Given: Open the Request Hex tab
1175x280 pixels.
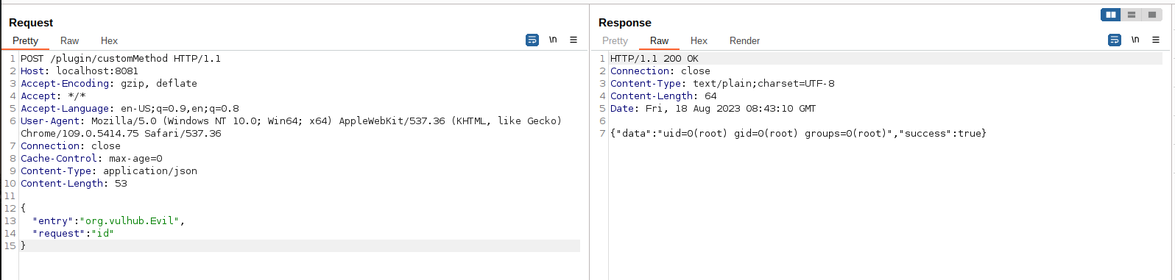Looking at the screenshot, I should click(109, 41).
